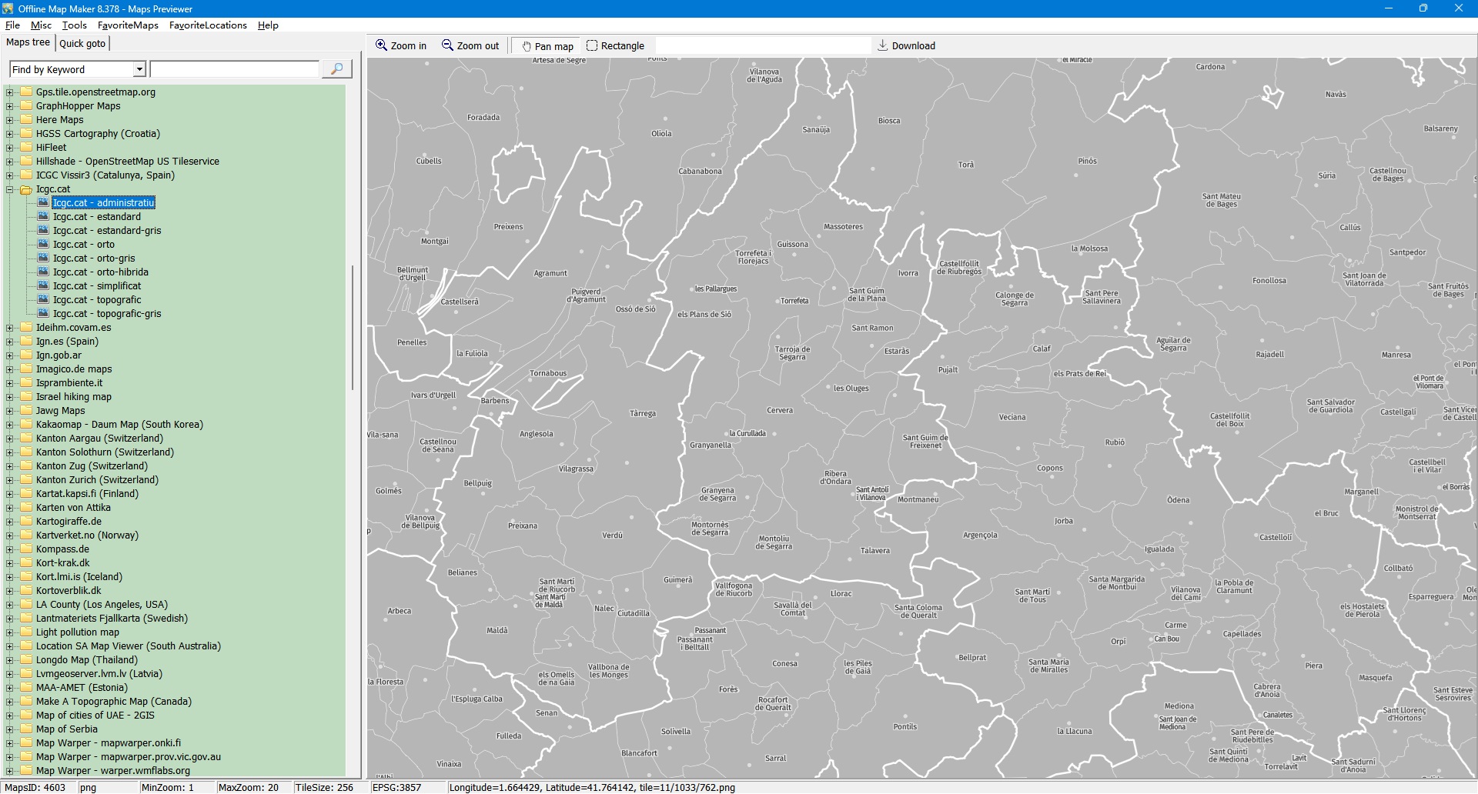Collapse the Icgc.cat folder
This screenshot has height=794, width=1478.
[x=10, y=189]
